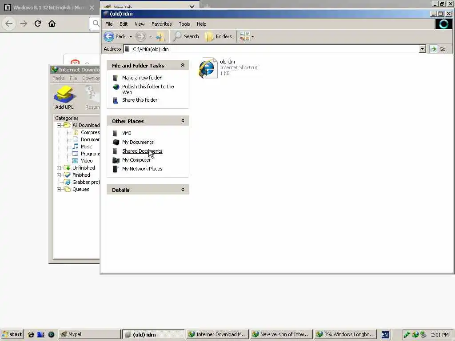Click the Make a new folder icon
Viewport: 455px width, 341px height.
[x=115, y=78]
